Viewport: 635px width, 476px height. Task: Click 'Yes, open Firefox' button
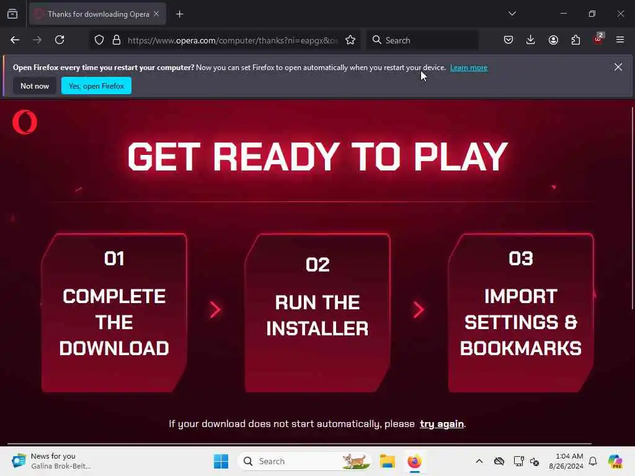coord(96,86)
